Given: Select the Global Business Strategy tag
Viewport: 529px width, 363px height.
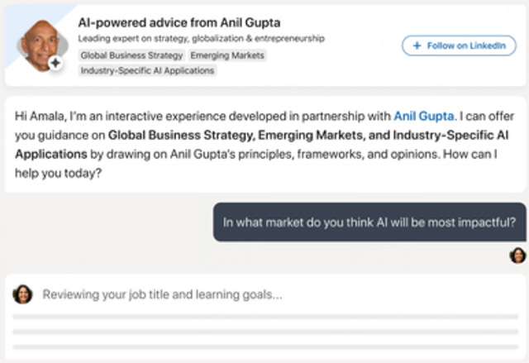Looking at the screenshot, I should click(131, 55).
